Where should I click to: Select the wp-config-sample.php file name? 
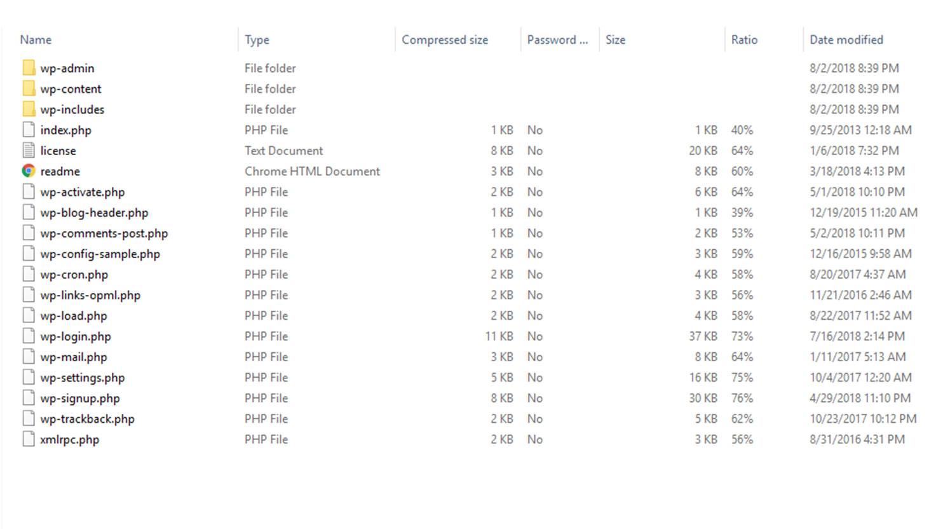click(100, 254)
